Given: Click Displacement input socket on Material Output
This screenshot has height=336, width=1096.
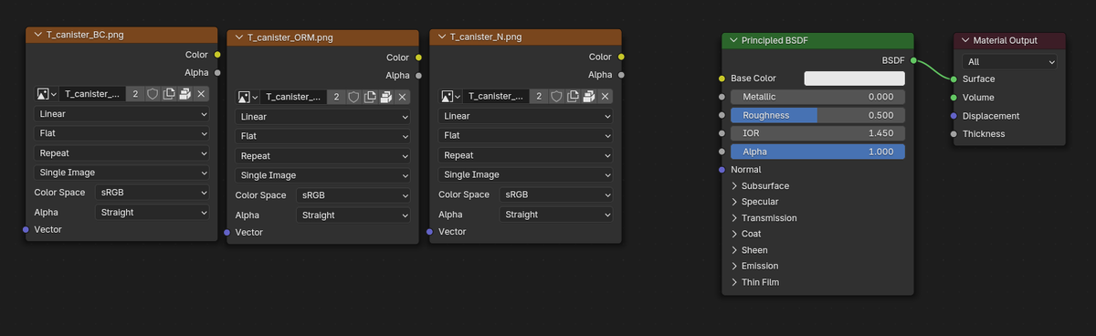Looking at the screenshot, I should 954,116.
